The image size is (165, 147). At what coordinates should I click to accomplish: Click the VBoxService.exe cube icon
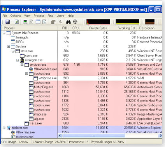[x=31, y=69]
